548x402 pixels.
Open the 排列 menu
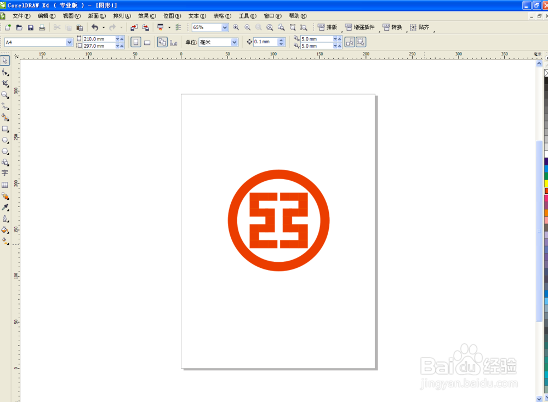coord(122,16)
